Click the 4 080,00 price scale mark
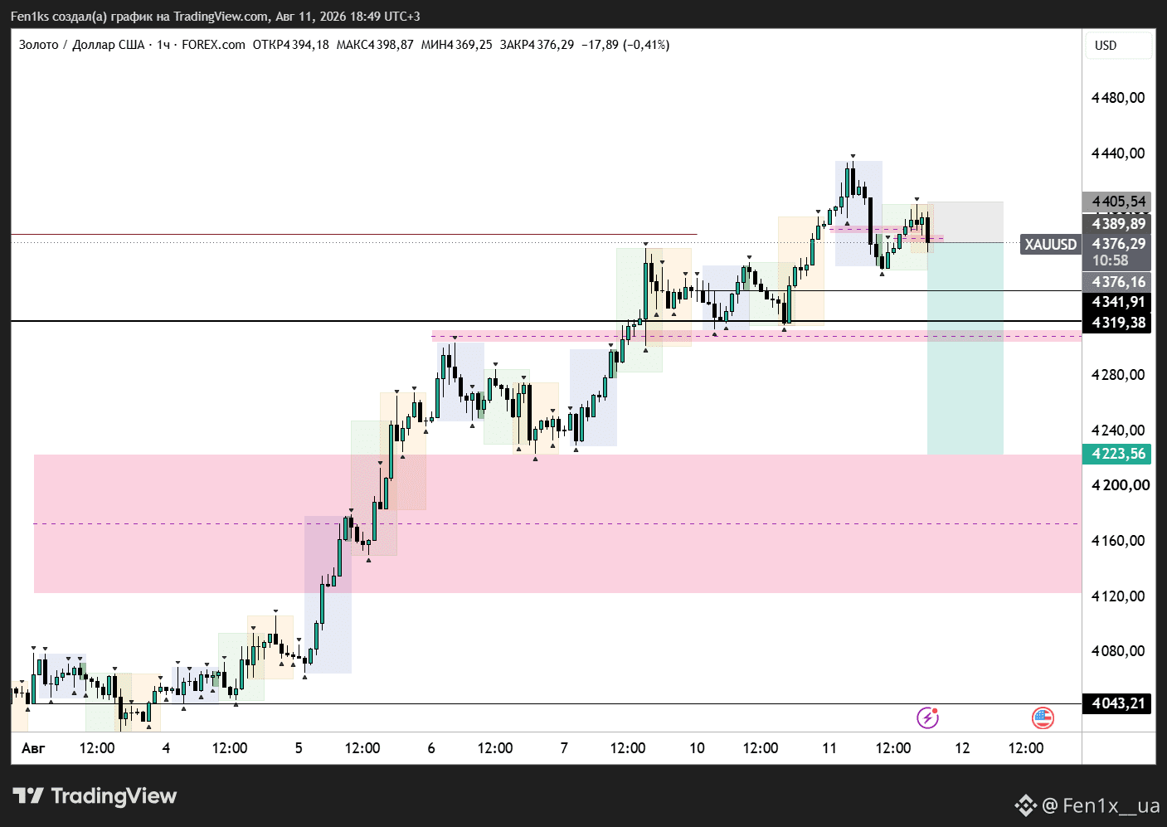The image size is (1167, 827). (1118, 651)
